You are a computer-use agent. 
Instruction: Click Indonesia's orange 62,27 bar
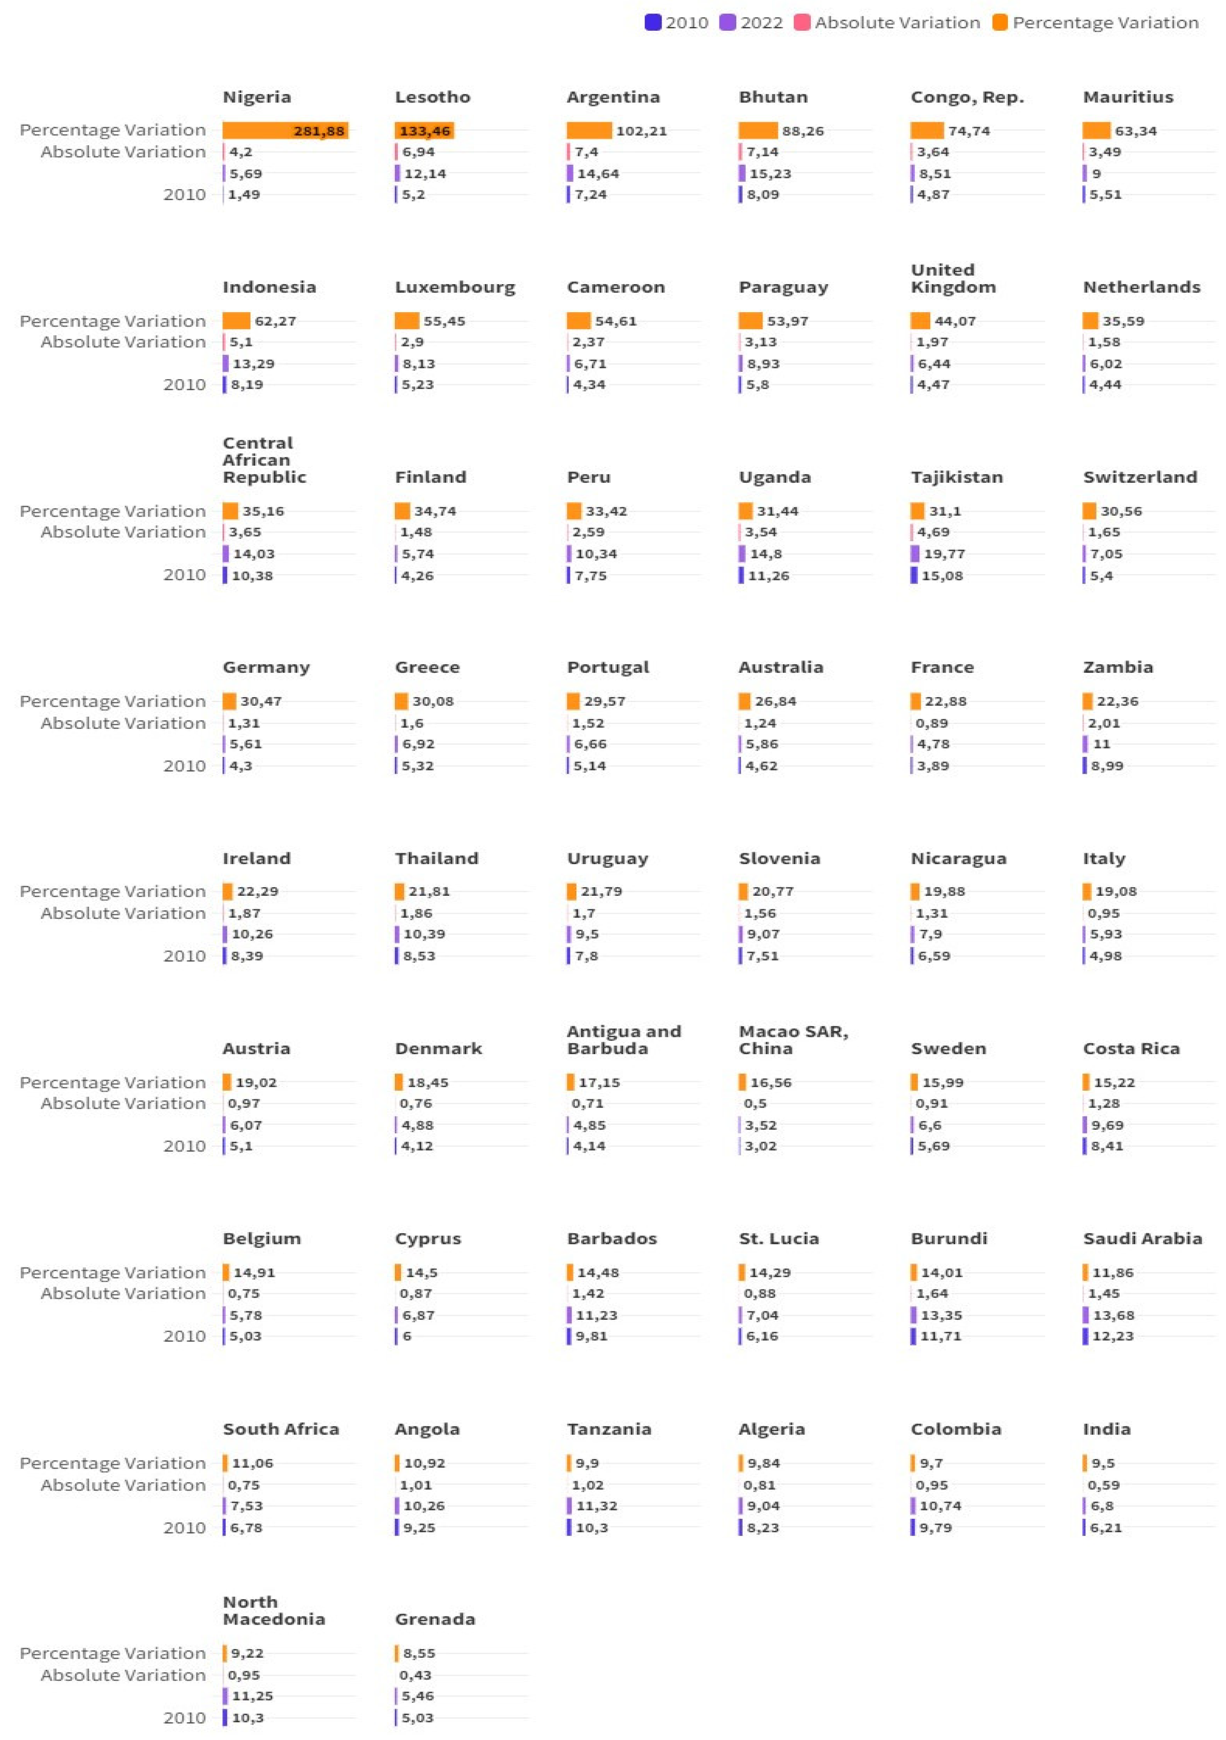coord(237,321)
